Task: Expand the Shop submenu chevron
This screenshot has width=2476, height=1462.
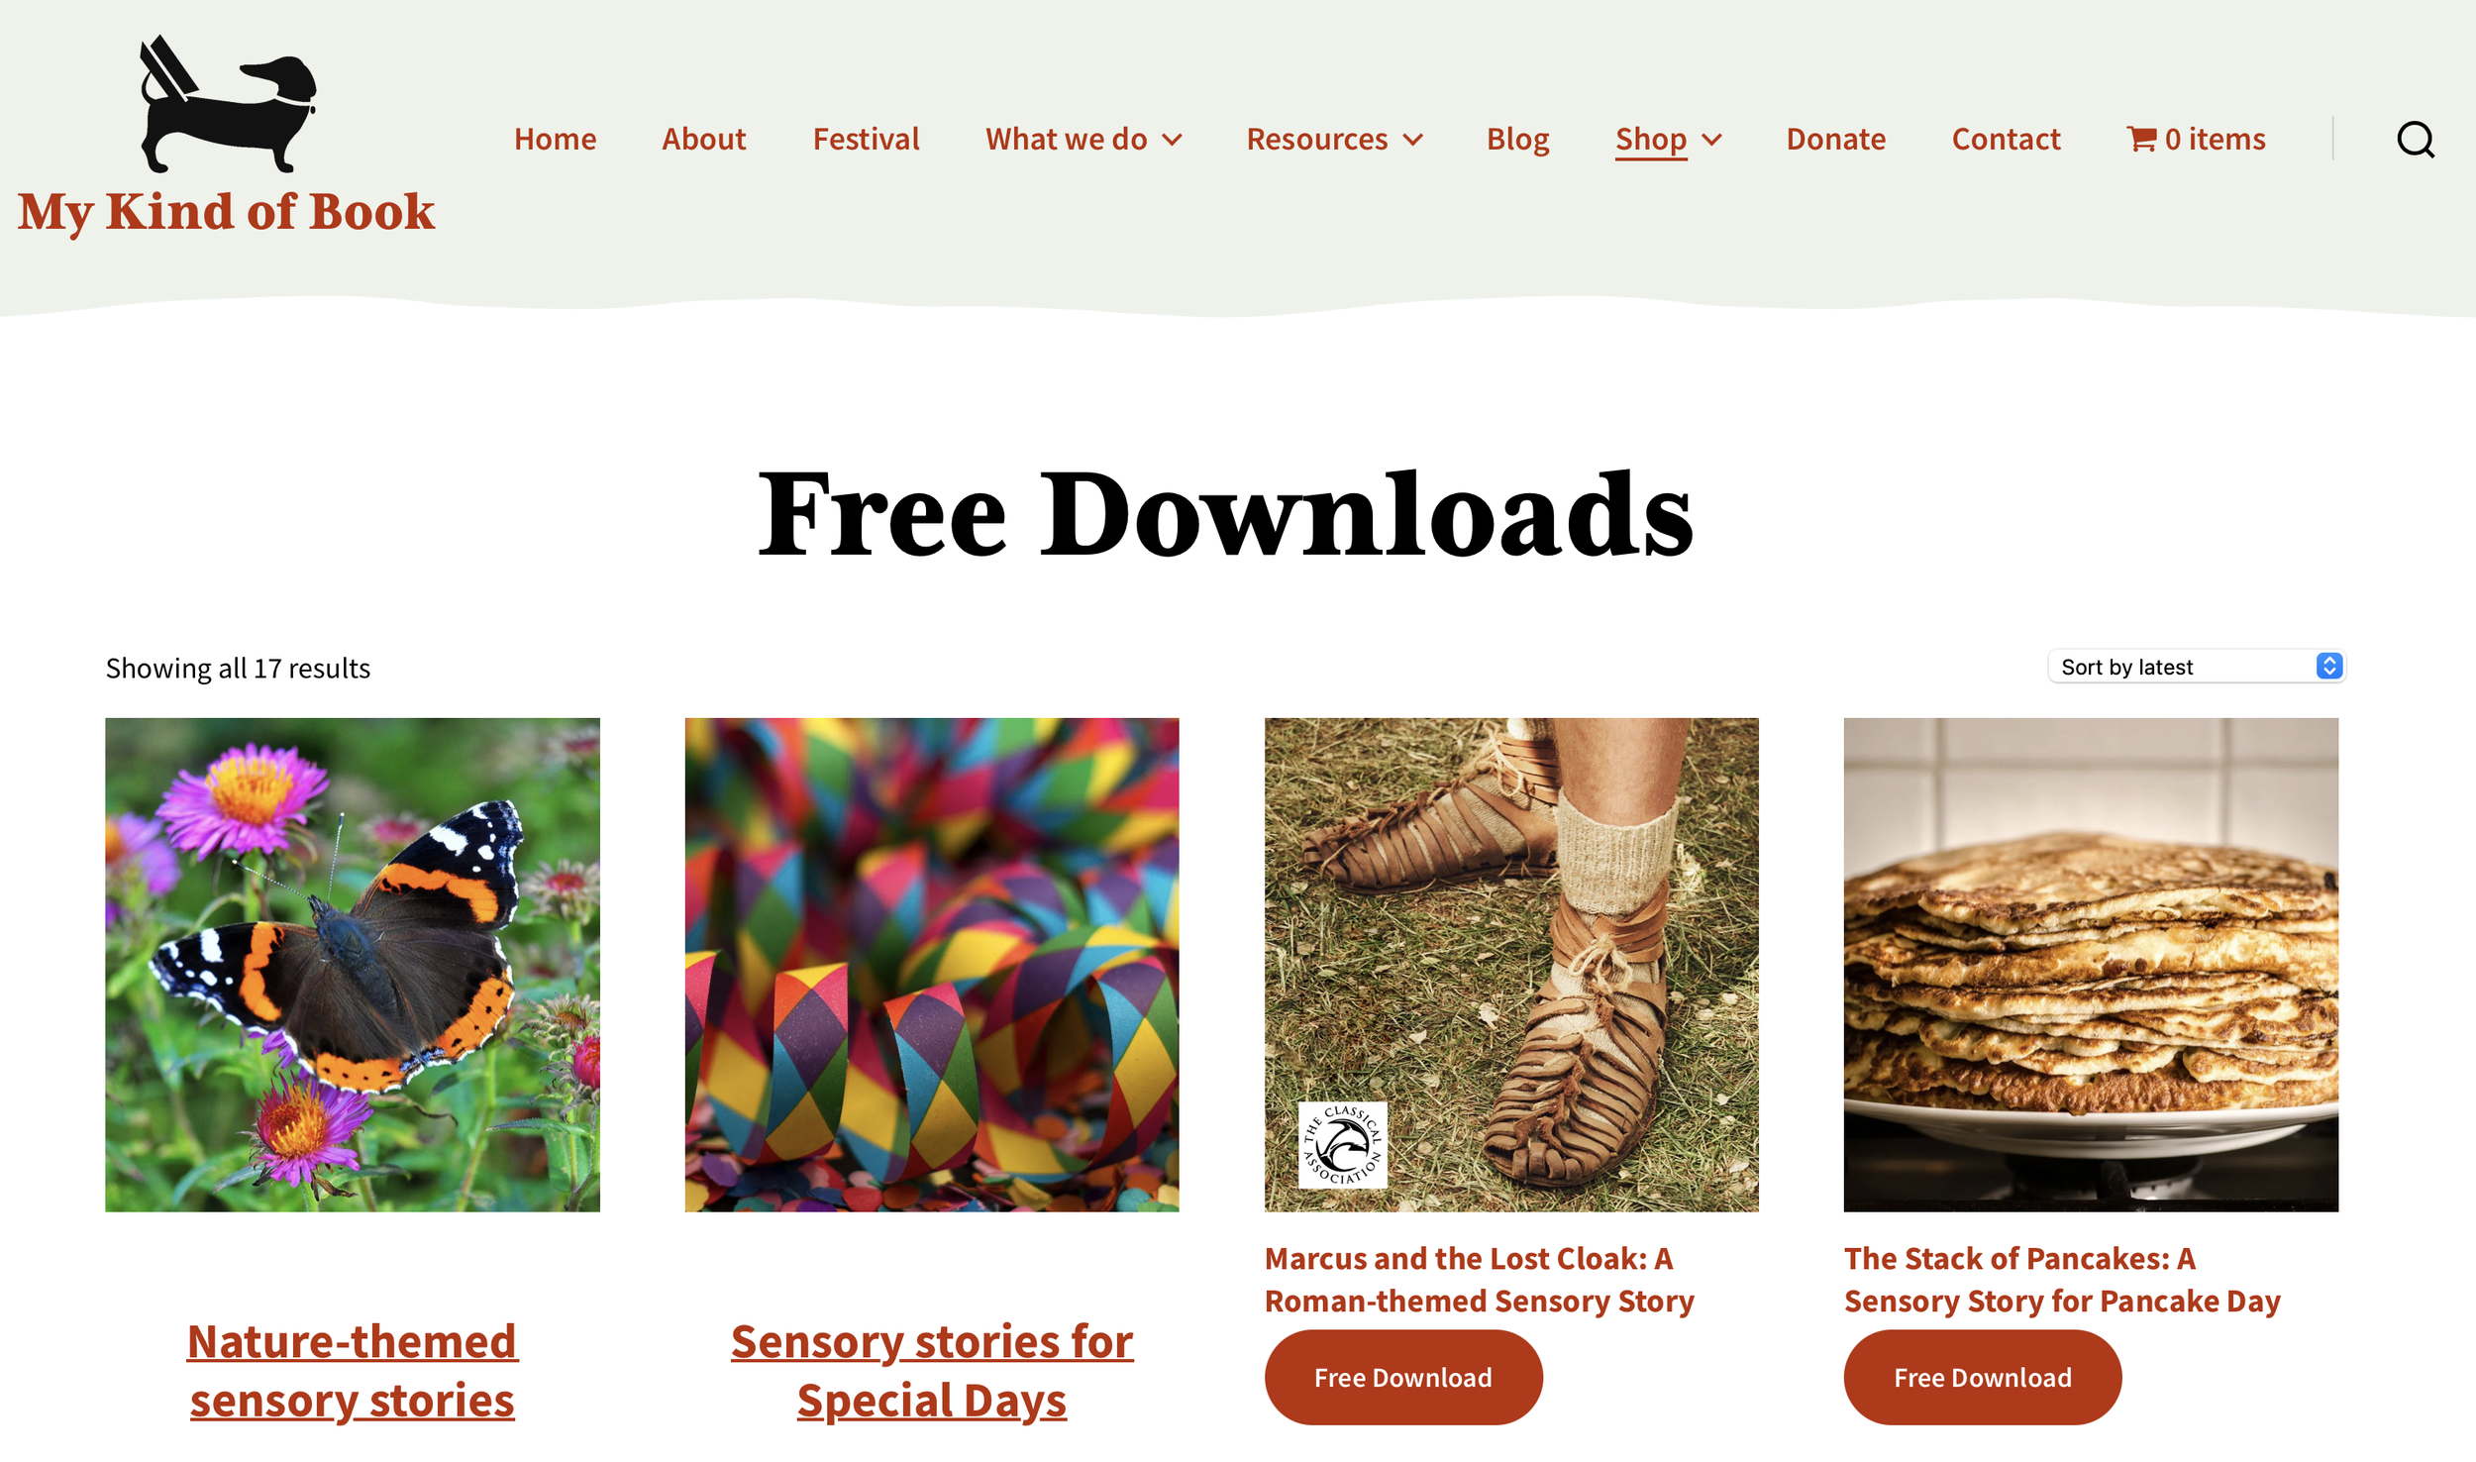Action: [x=1711, y=140]
